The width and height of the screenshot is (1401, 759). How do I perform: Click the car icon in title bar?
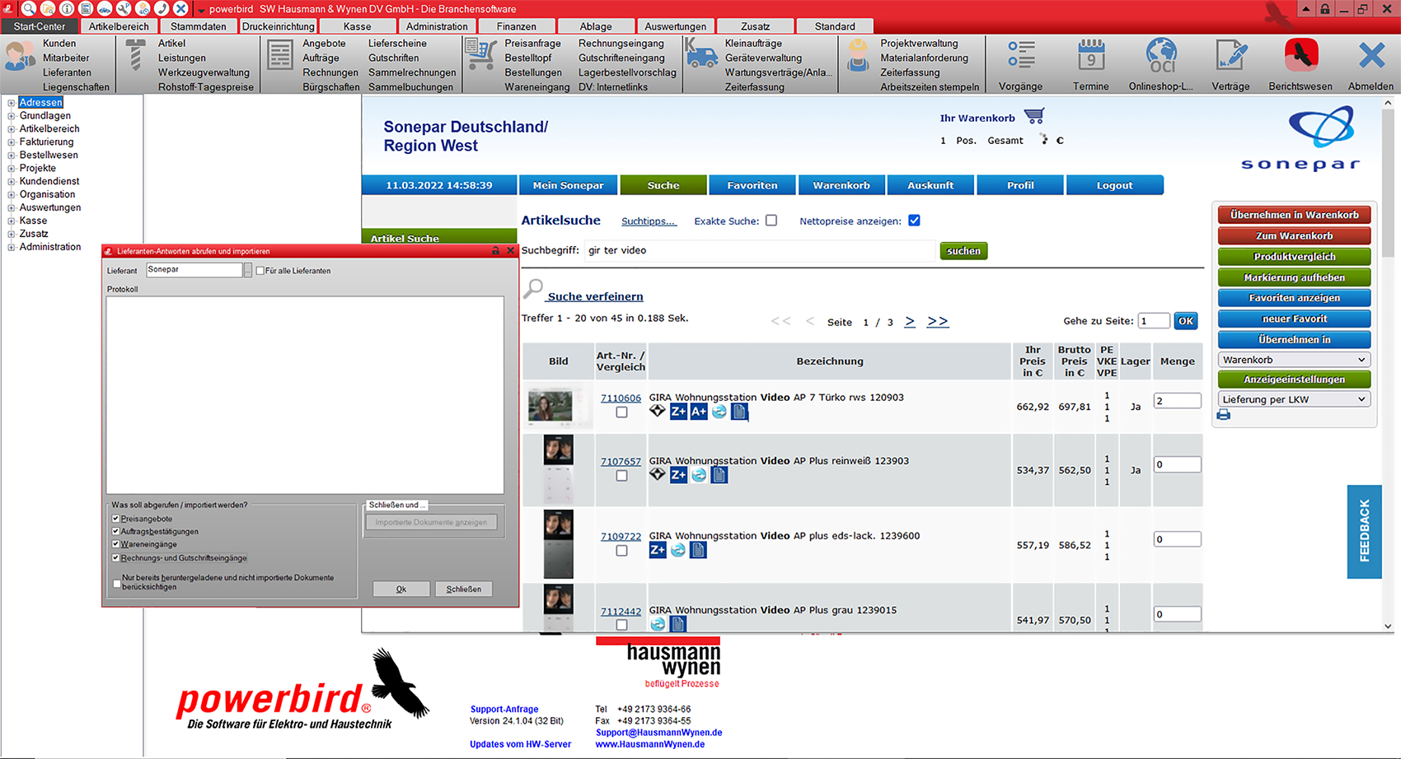pyautogui.click(x=105, y=8)
